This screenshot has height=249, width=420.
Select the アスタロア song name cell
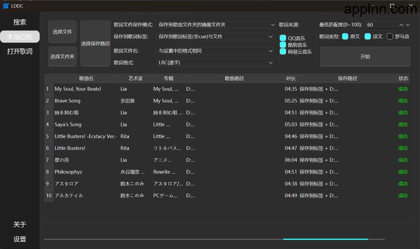[x=86, y=184]
